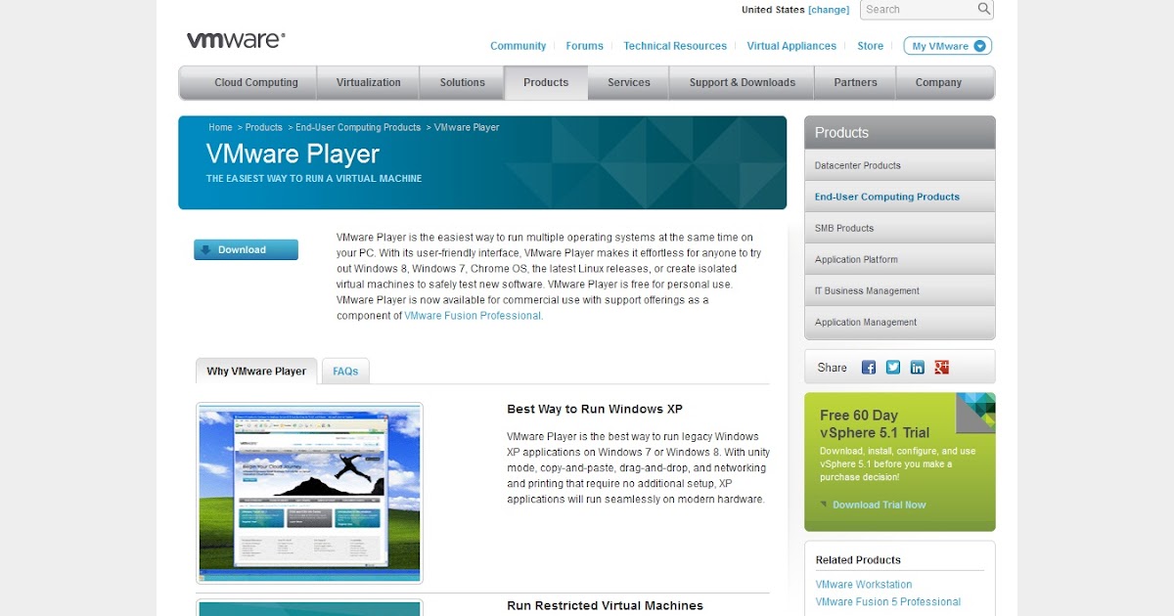
Task: Open the VMware Fusion Professional link
Action: (473, 316)
